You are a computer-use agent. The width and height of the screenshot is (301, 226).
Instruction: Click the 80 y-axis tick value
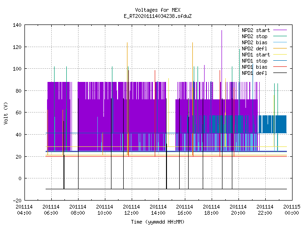pyautogui.click(x=19, y=91)
